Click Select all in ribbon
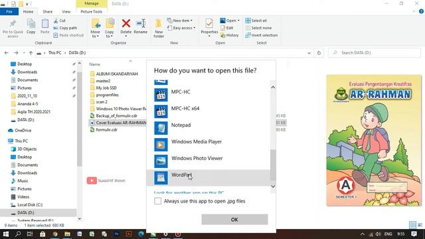 coord(256,21)
